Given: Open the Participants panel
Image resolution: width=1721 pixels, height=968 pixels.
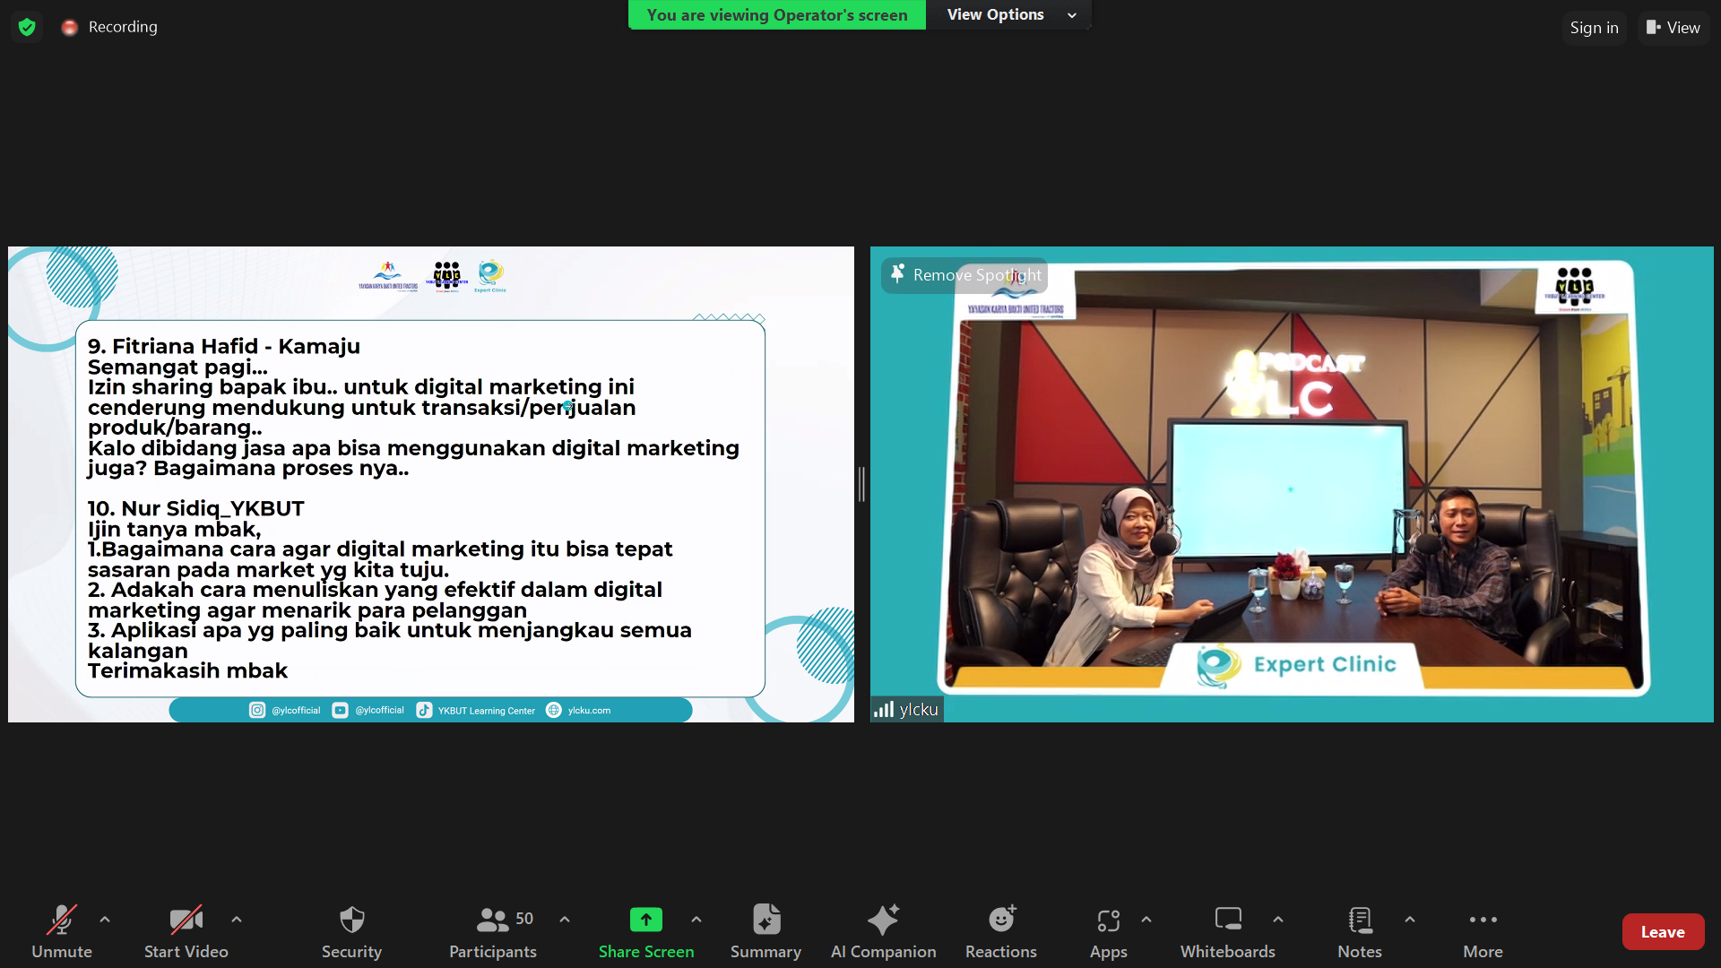Looking at the screenshot, I should pyautogui.click(x=493, y=920).
